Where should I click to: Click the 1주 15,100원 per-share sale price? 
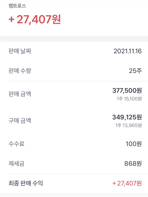pos(129,99)
